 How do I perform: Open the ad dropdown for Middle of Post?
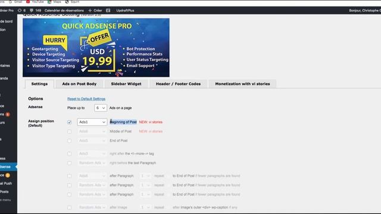pyautogui.click(x=92, y=131)
